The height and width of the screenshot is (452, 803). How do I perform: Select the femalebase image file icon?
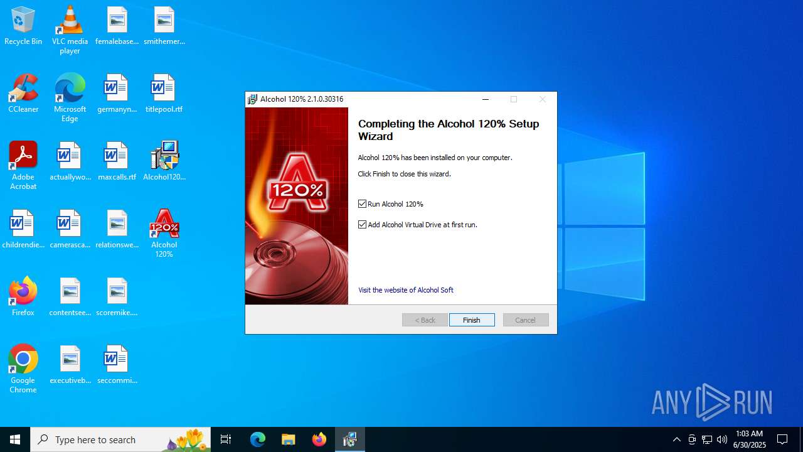click(x=117, y=26)
